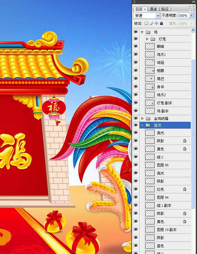Click the folder icon of 灯笼 group

[153, 39]
